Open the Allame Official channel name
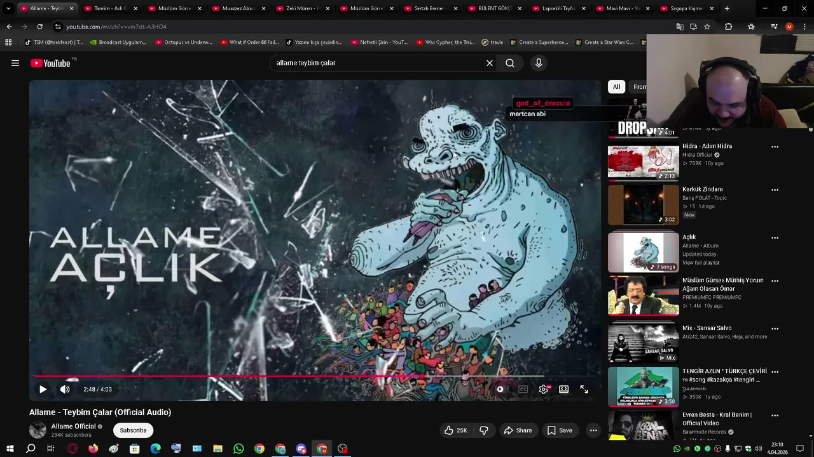The image size is (814, 457). tap(73, 427)
